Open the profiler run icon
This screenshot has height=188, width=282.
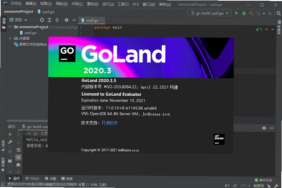(x=258, y=13)
